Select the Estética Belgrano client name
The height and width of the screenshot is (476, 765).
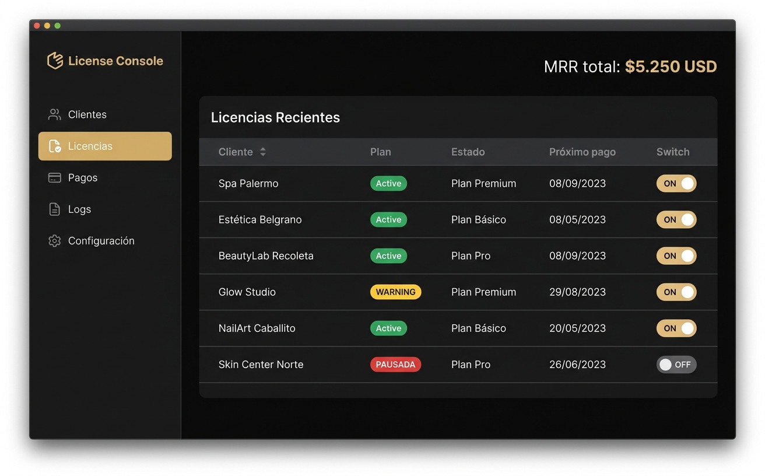coord(260,219)
